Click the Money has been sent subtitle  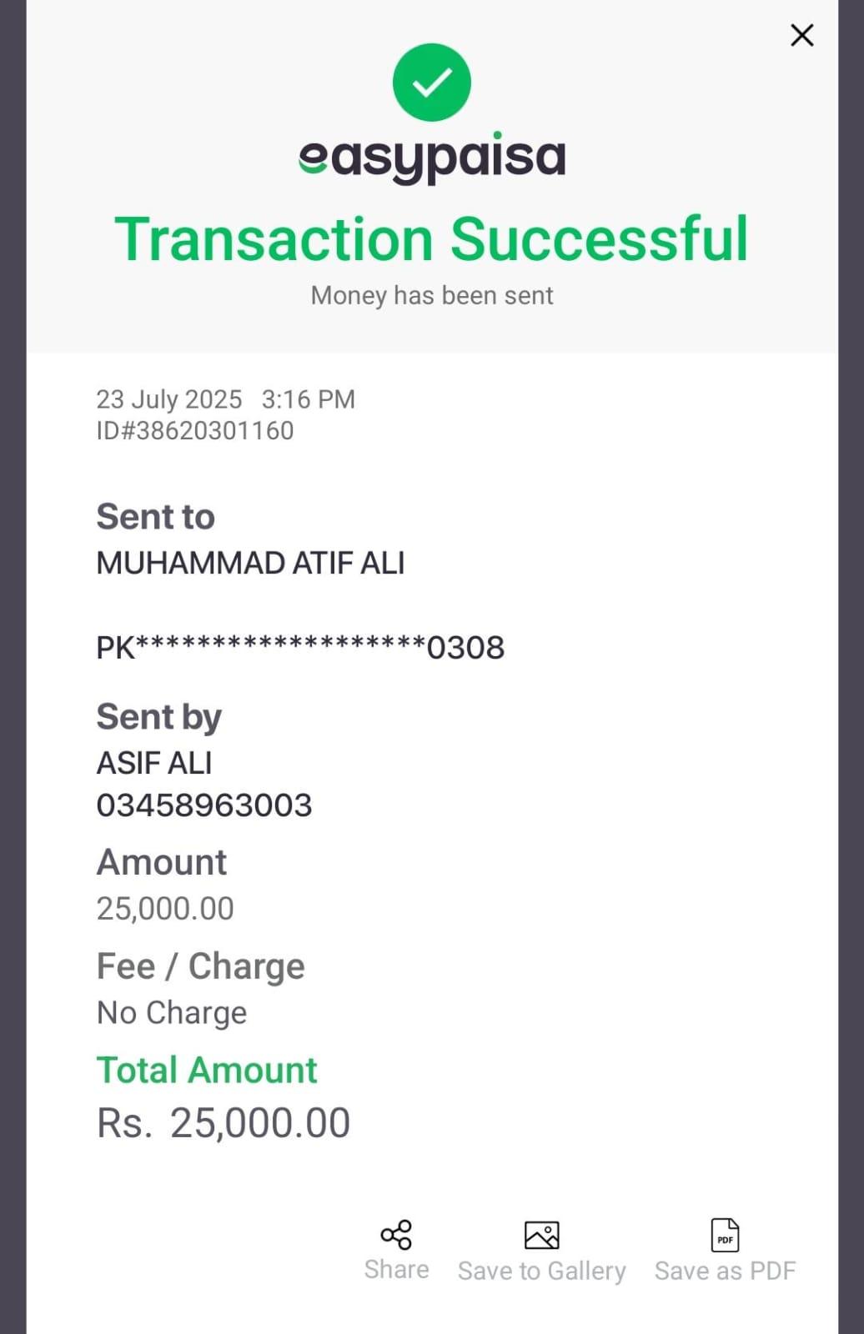432,295
